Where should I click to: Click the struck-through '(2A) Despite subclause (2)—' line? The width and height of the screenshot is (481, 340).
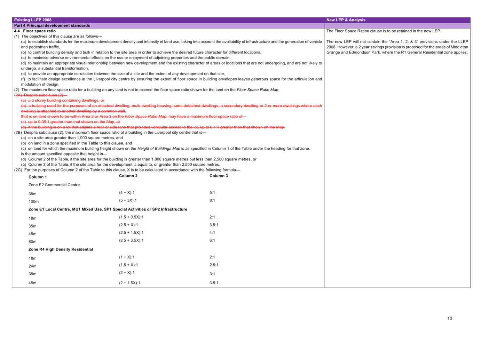(x=41, y=95)
